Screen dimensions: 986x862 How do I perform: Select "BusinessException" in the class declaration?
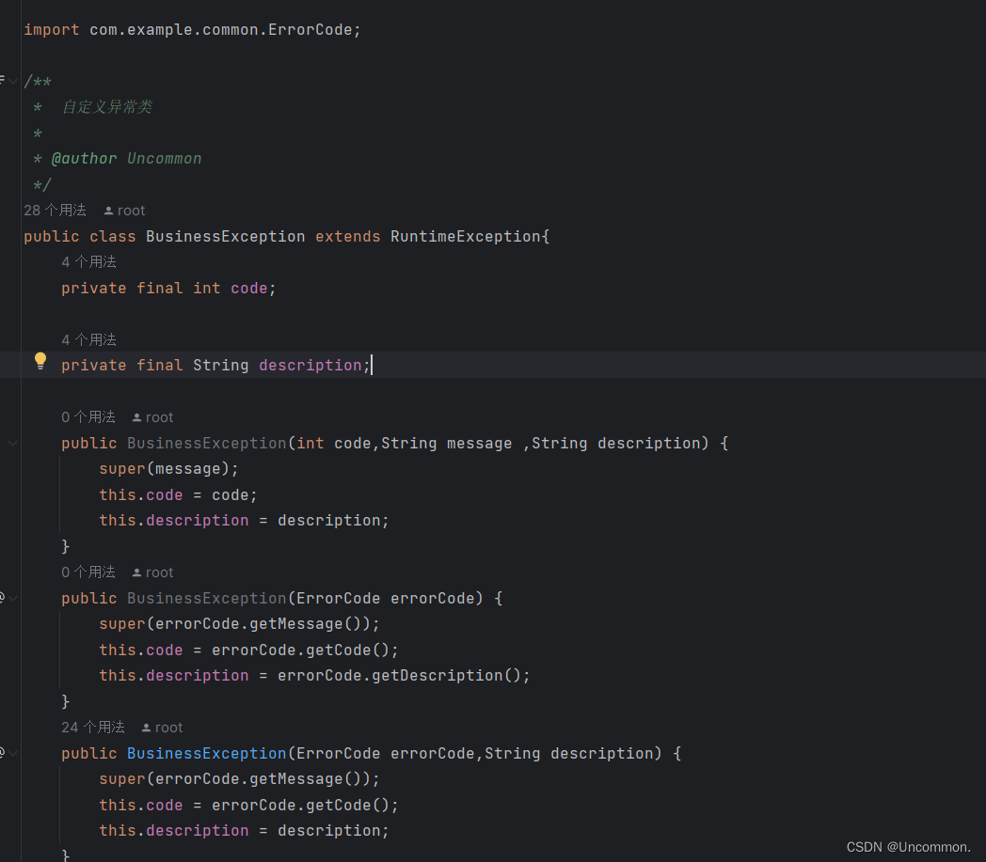tap(225, 236)
